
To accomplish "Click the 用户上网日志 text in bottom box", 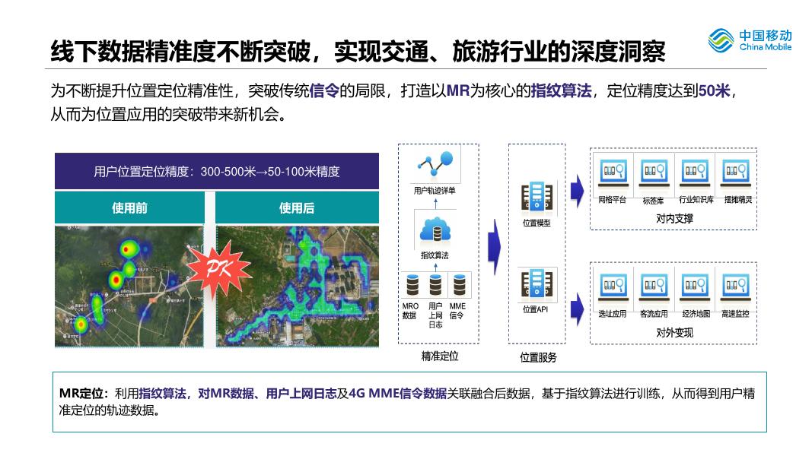I will point(301,394).
